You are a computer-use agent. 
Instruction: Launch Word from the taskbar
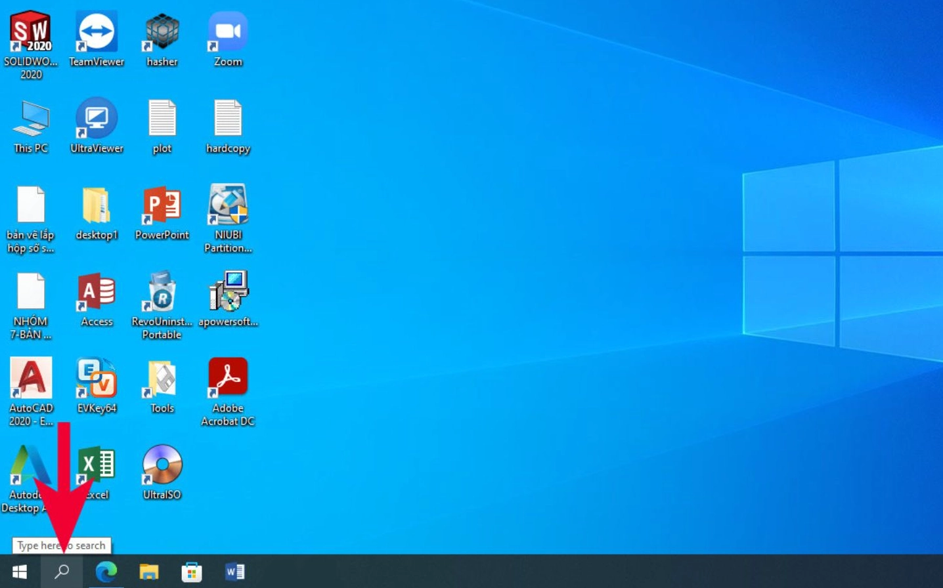click(234, 572)
